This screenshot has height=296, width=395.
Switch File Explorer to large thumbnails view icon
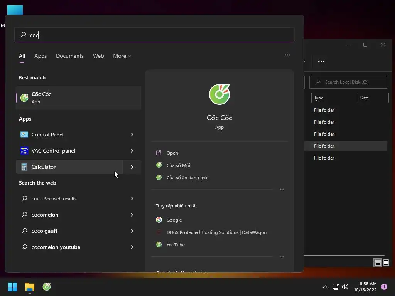coord(386,263)
